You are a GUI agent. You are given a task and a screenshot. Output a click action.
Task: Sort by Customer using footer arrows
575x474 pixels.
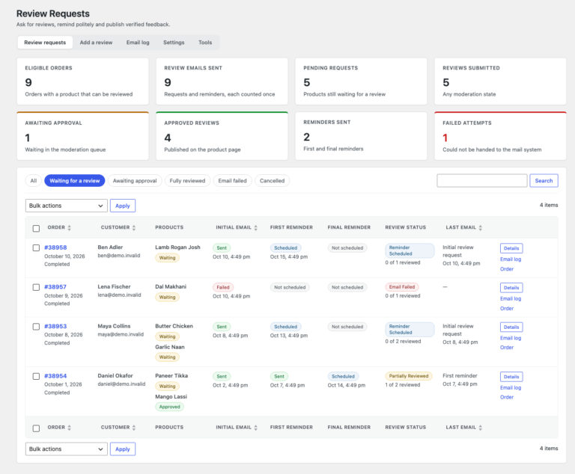click(x=134, y=428)
